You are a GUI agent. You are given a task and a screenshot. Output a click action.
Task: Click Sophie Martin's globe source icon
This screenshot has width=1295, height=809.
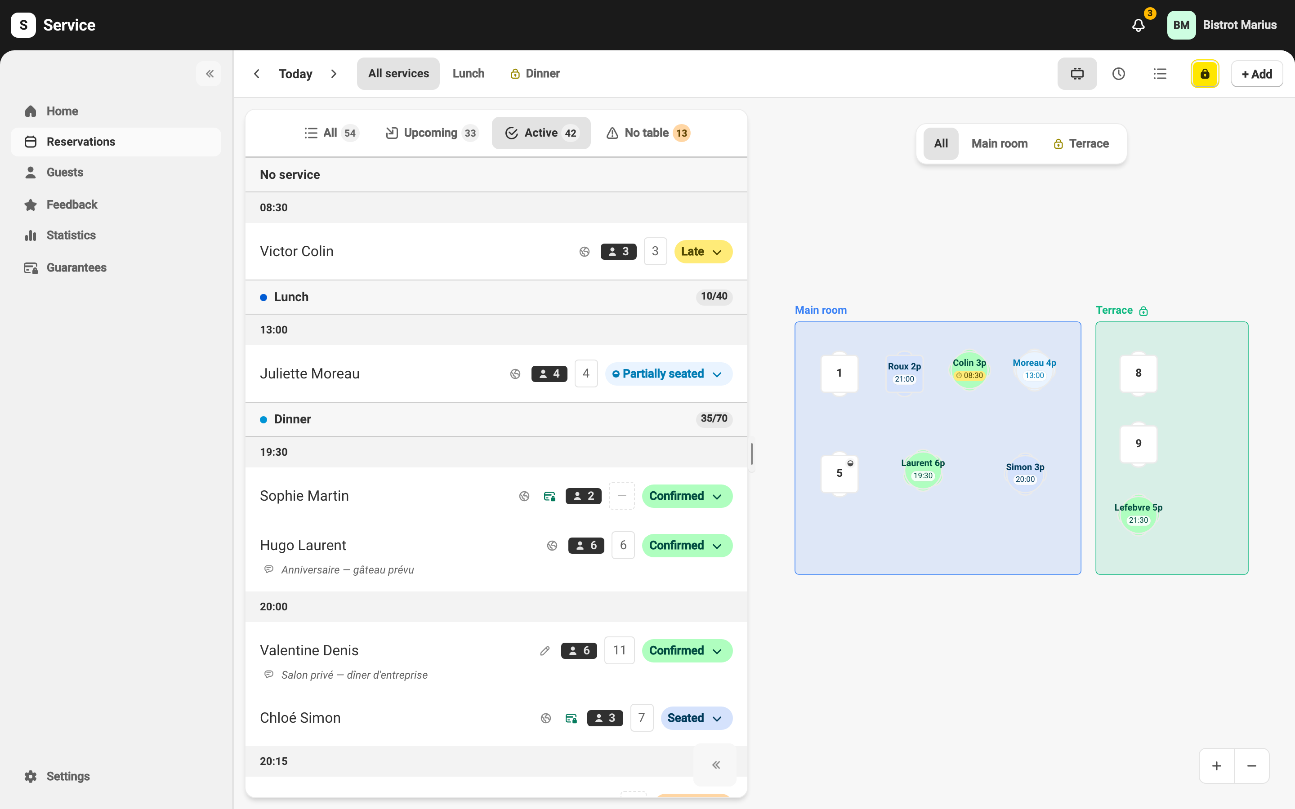[x=524, y=497]
